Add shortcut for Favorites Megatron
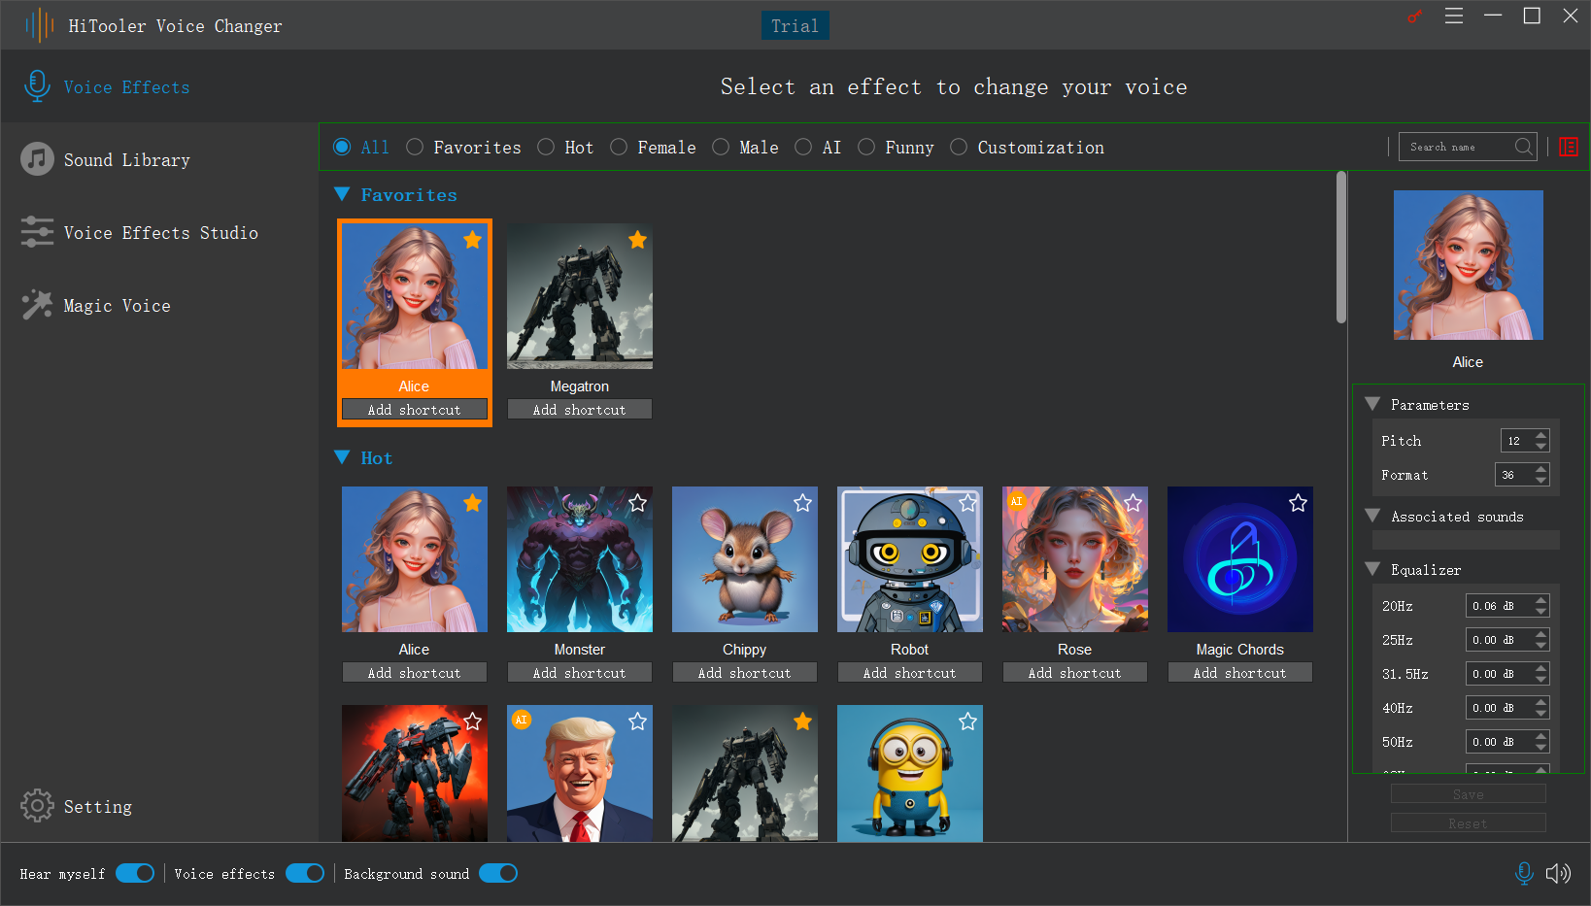 (x=580, y=410)
